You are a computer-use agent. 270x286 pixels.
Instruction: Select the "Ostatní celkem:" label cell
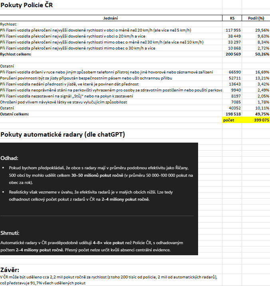[x=14, y=114]
